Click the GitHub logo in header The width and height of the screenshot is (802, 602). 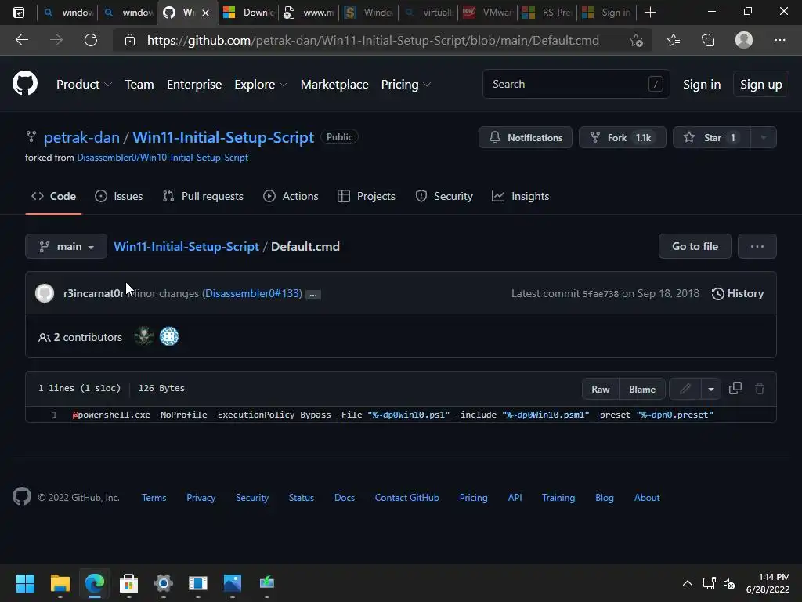click(24, 83)
